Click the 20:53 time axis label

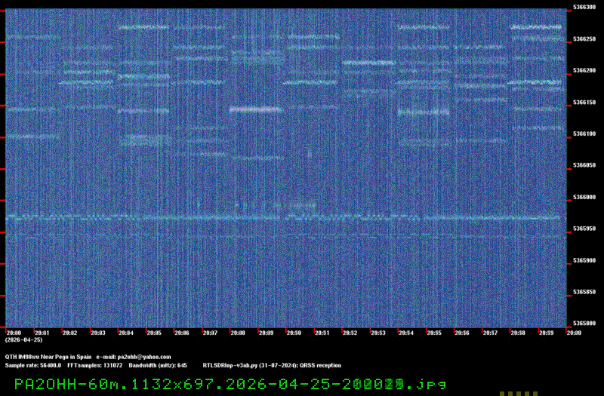point(379,333)
